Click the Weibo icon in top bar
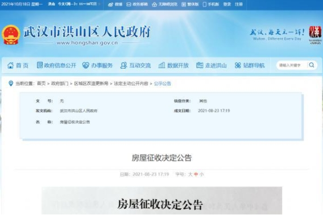 [111, 5]
